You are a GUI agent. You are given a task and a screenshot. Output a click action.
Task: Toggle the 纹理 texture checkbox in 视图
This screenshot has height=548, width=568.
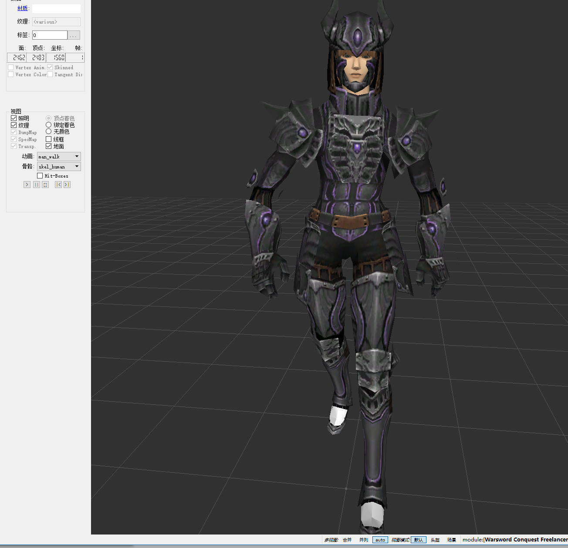pos(14,125)
